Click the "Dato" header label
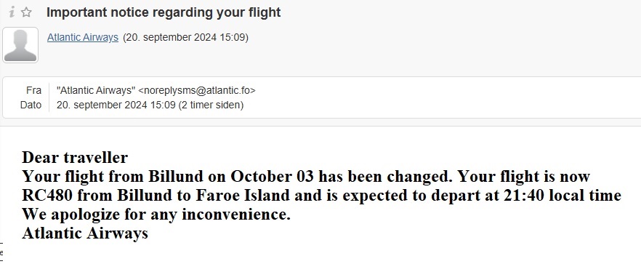Viewport: 641px width, 264px height. pos(31,105)
